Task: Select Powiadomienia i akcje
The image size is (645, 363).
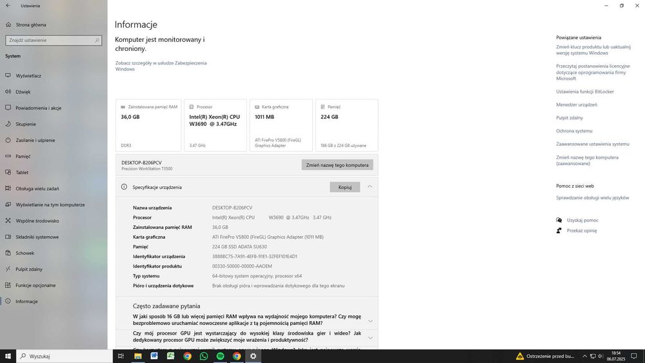Action: click(38, 108)
